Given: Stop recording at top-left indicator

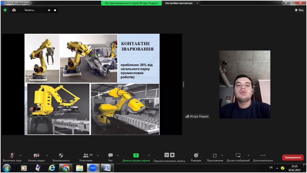Looking at the screenshot, I should coord(55,10).
